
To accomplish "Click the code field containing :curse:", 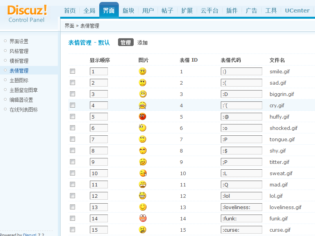I will click(x=242, y=230).
